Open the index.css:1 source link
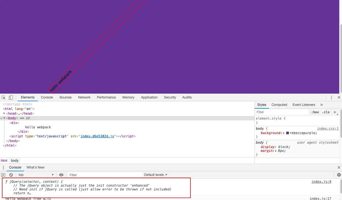Viewport: 342px width, 200px height. [328, 129]
